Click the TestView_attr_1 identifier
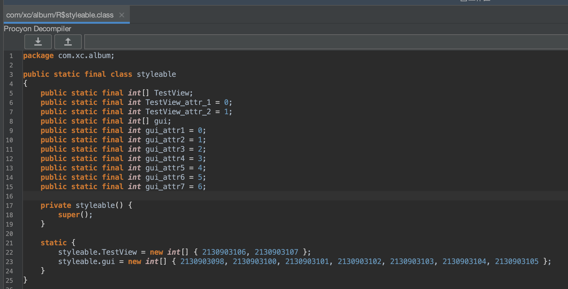 pyautogui.click(x=178, y=102)
